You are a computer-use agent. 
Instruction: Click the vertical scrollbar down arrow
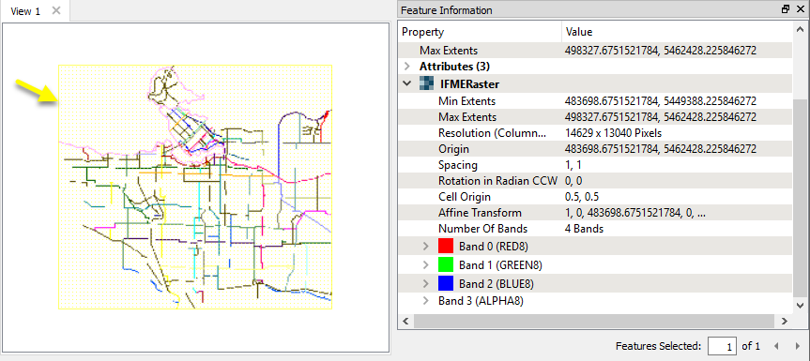[x=800, y=306]
